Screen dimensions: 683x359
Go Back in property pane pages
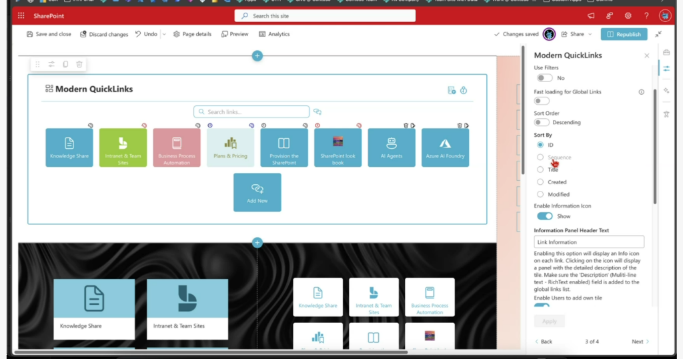(544, 342)
